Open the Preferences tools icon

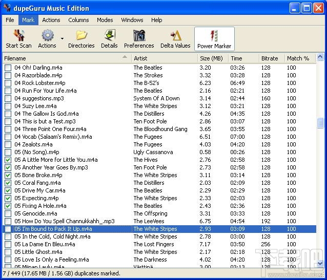pyautogui.click(x=139, y=35)
